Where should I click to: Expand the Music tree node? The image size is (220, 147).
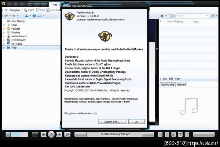(4, 25)
